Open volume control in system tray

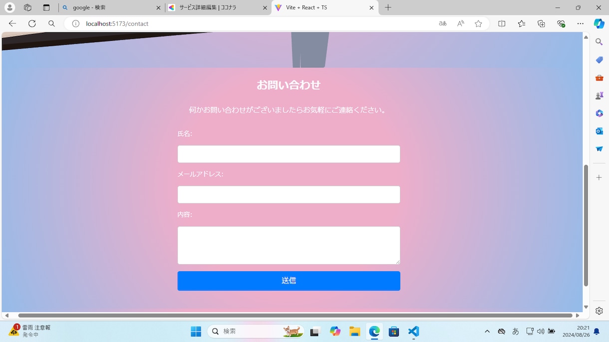coord(541,332)
